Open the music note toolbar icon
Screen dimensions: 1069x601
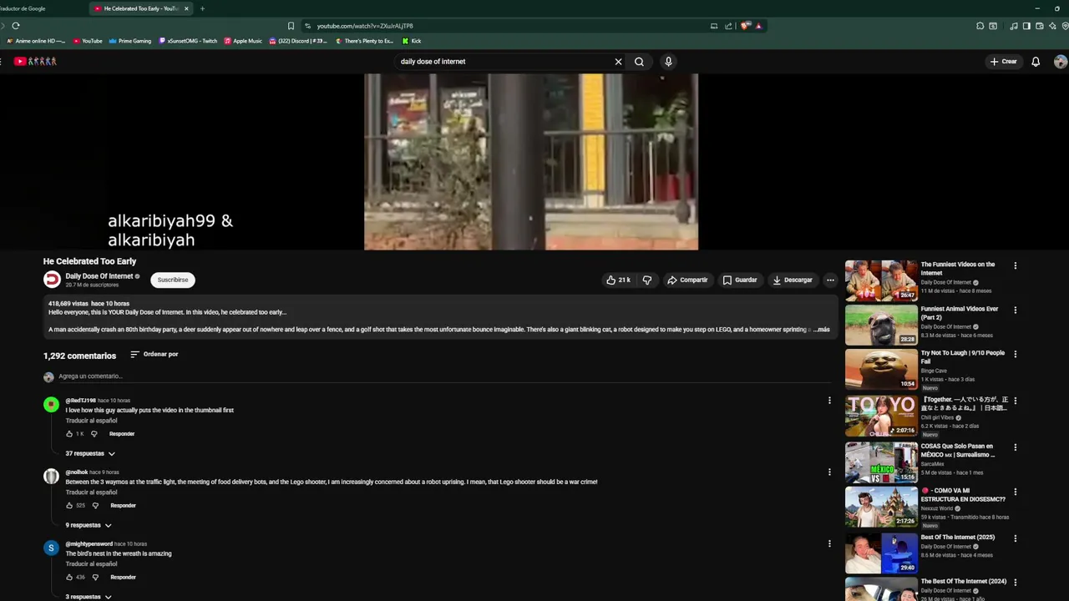pos(1014,26)
